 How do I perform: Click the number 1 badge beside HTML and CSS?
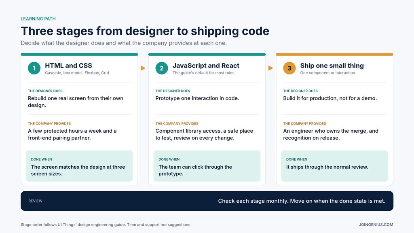point(34,68)
